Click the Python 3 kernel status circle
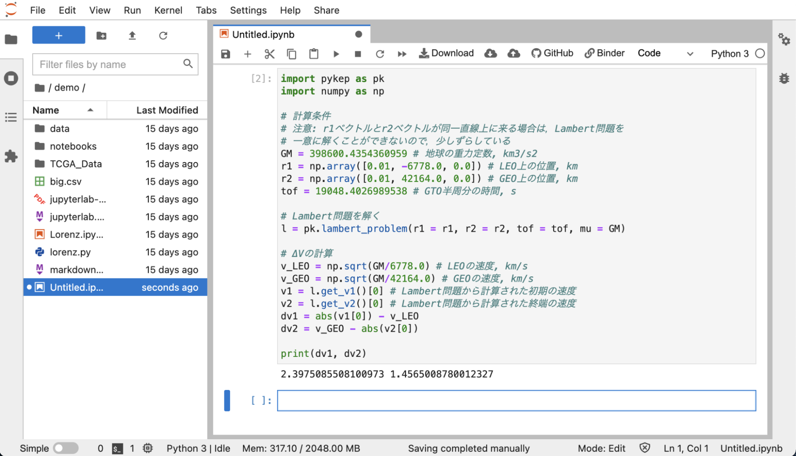The width and height of the screenshot is (796, 456). 760,53
